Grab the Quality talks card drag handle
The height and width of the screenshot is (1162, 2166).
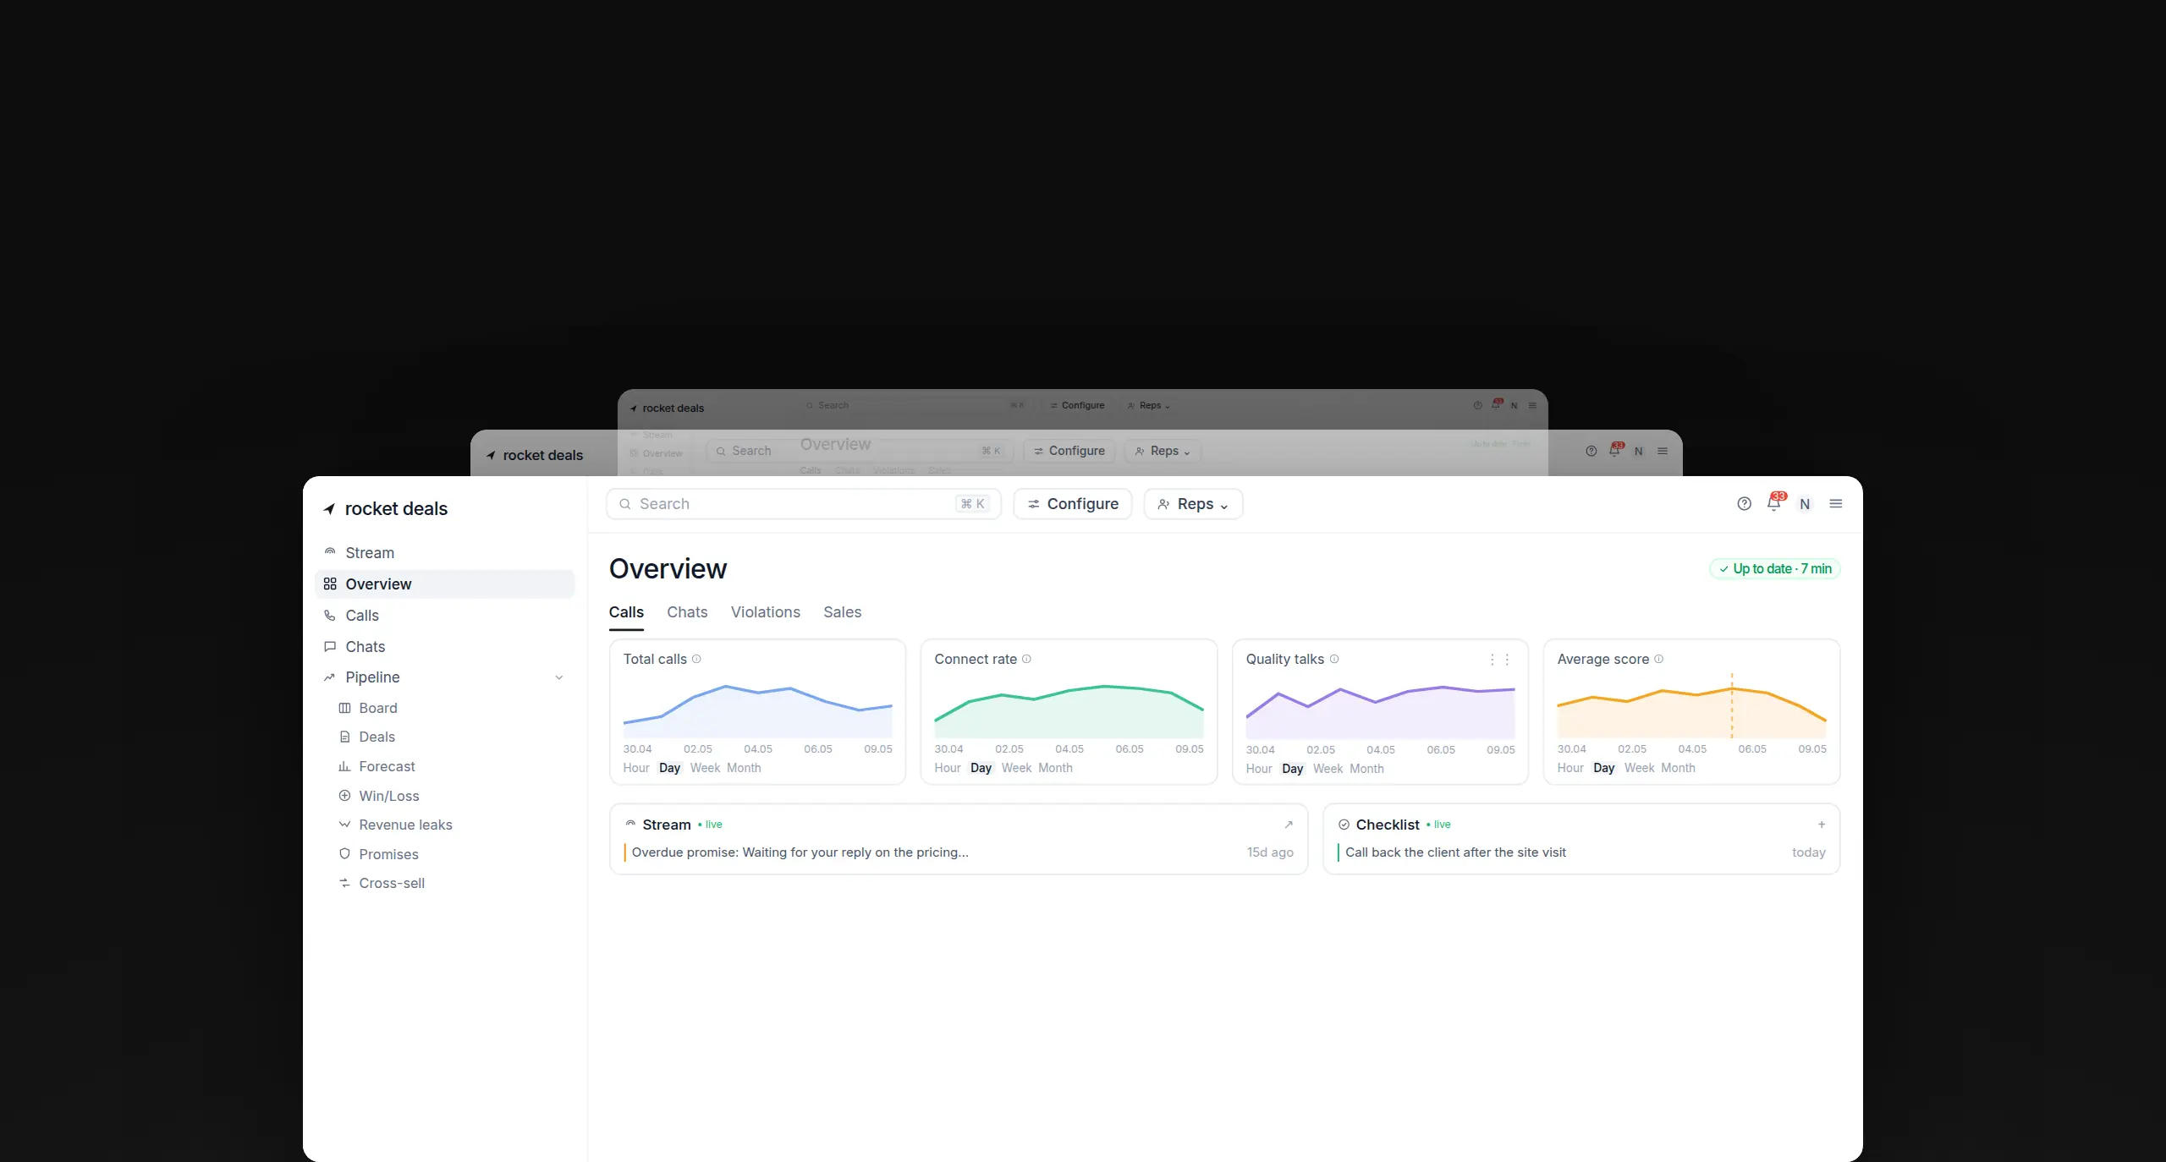tap(1499, 660)
